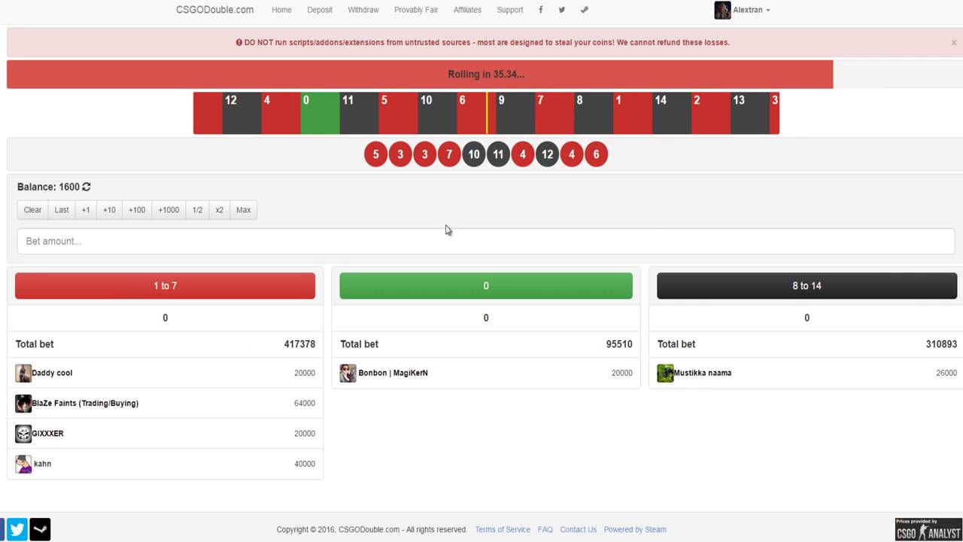Click the blue Twitter share button in the footer
The image size is (963, 542).
tap(17, 529)
